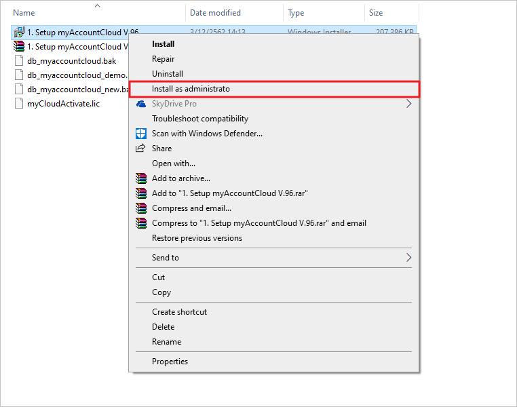Sort by the Name column header
This screenshot has height=407, width=517.
click(x=24, y=13)
